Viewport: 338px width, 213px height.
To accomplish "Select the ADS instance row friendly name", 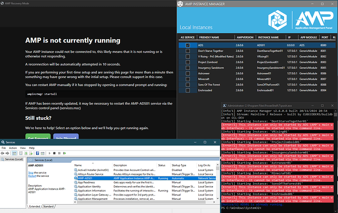I will [200, 45].
